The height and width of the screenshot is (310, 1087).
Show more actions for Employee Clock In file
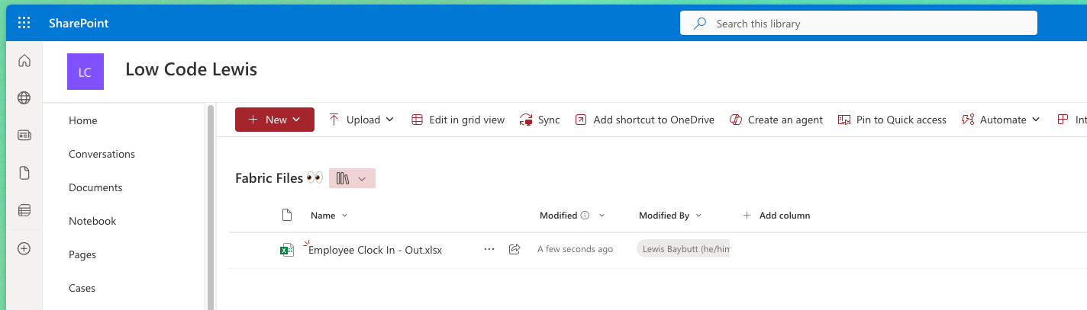coord(489,249)
